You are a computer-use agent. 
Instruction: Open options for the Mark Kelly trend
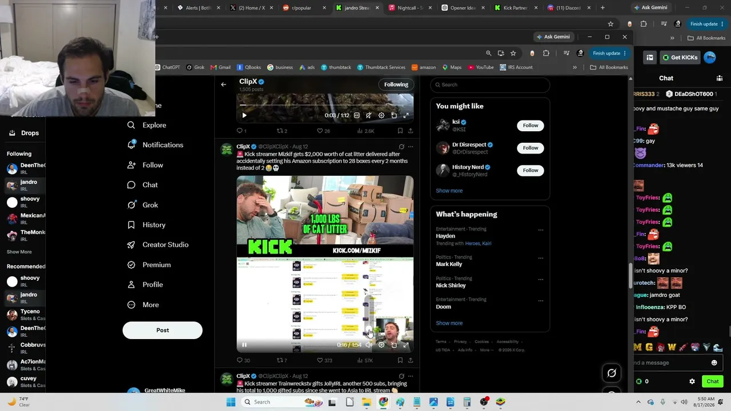541,258
